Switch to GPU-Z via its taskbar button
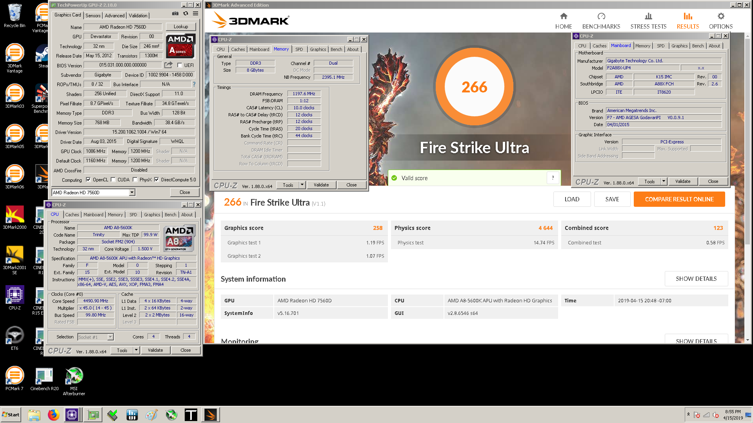Image resolution: width=753 pixels, height=423 pixels. tap(93, 415)
